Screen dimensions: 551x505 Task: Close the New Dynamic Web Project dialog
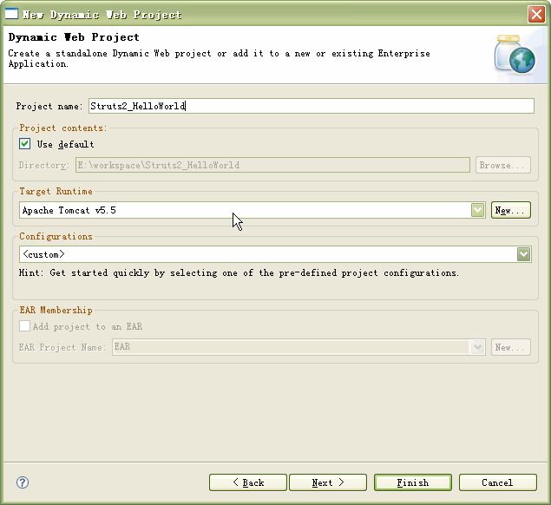click(x=536, y=15)
